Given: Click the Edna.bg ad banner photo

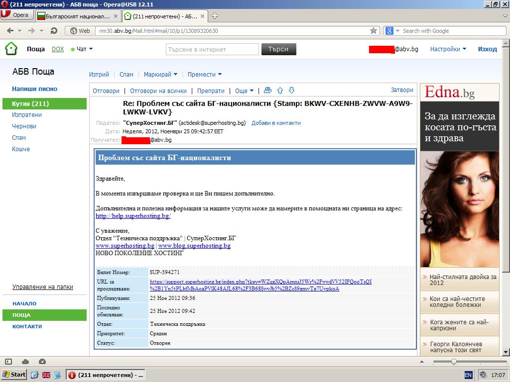Looking at the screenshot, I should click(x=460, y=209).
